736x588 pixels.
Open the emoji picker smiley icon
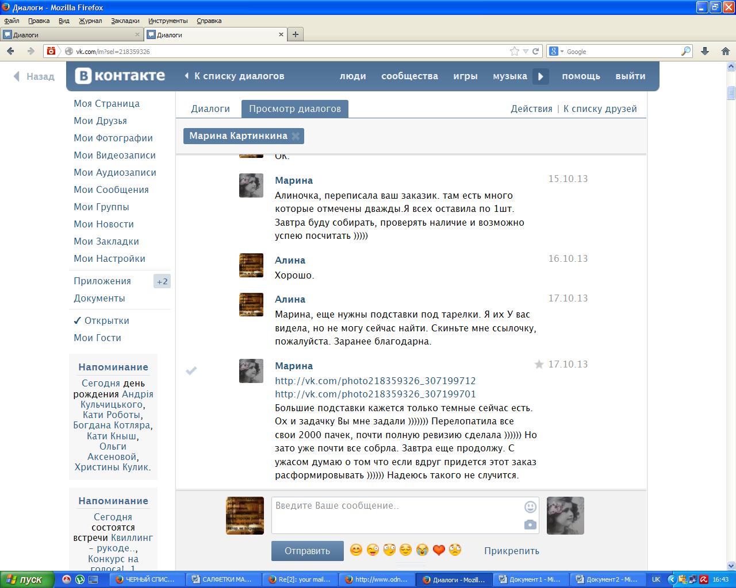click(x=531, y=506)
